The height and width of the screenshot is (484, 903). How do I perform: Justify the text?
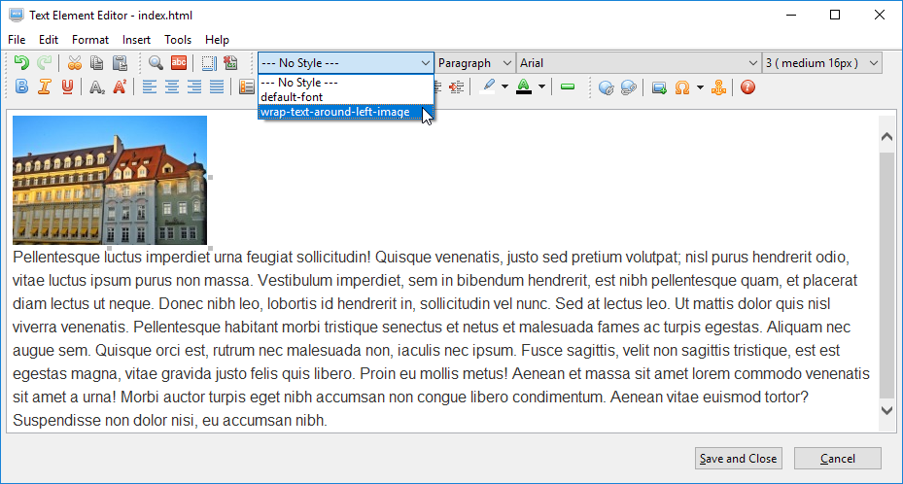(217, 86)
